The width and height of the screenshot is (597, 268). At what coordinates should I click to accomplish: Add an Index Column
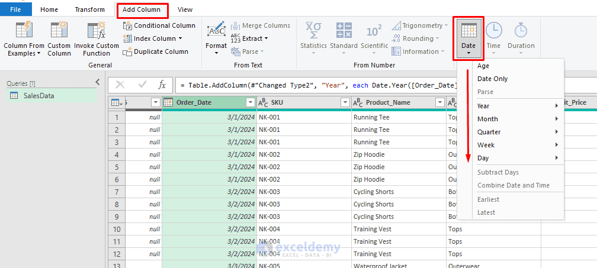click(152, 38)
